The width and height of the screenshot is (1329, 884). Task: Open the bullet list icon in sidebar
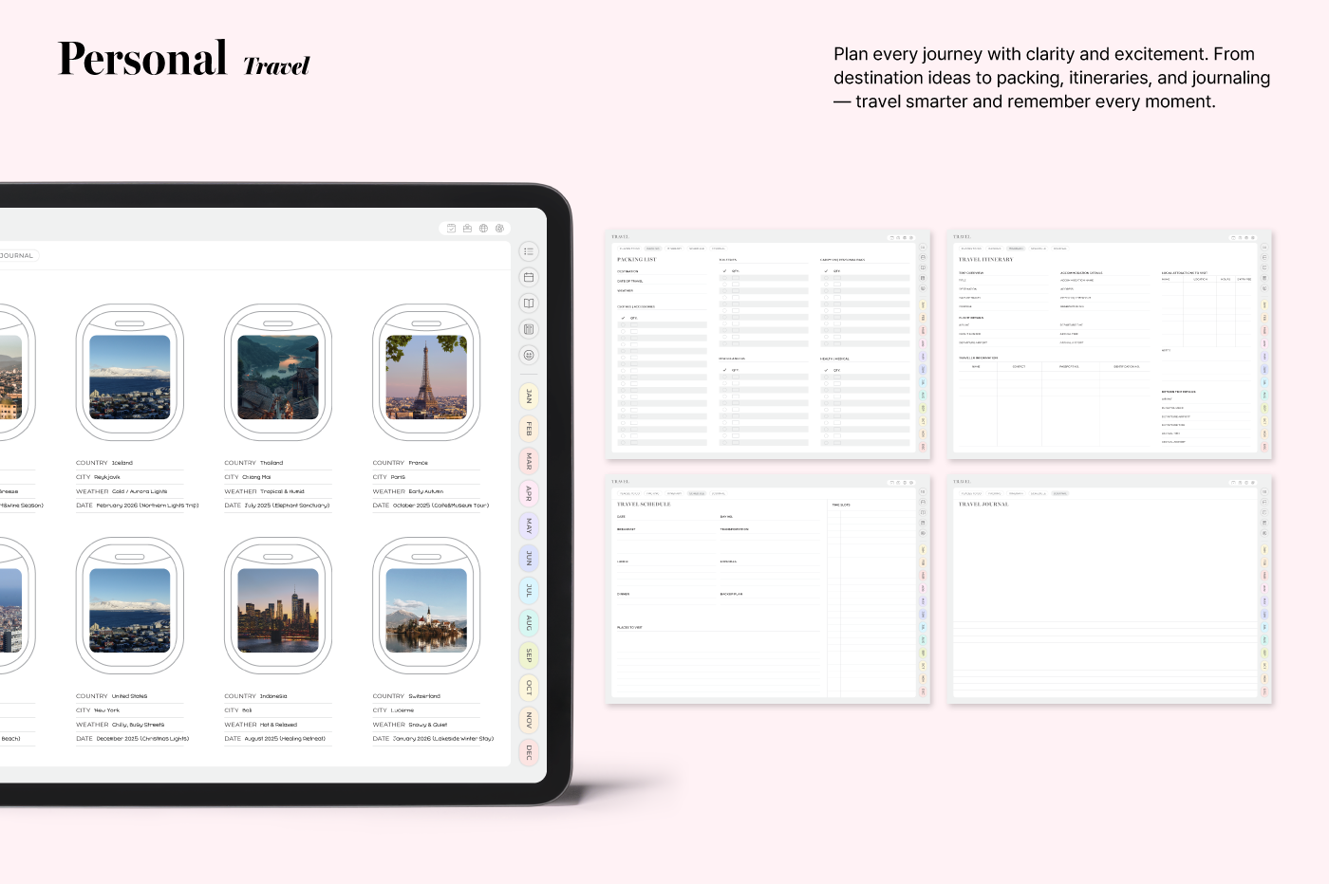[x=529, y=251]
